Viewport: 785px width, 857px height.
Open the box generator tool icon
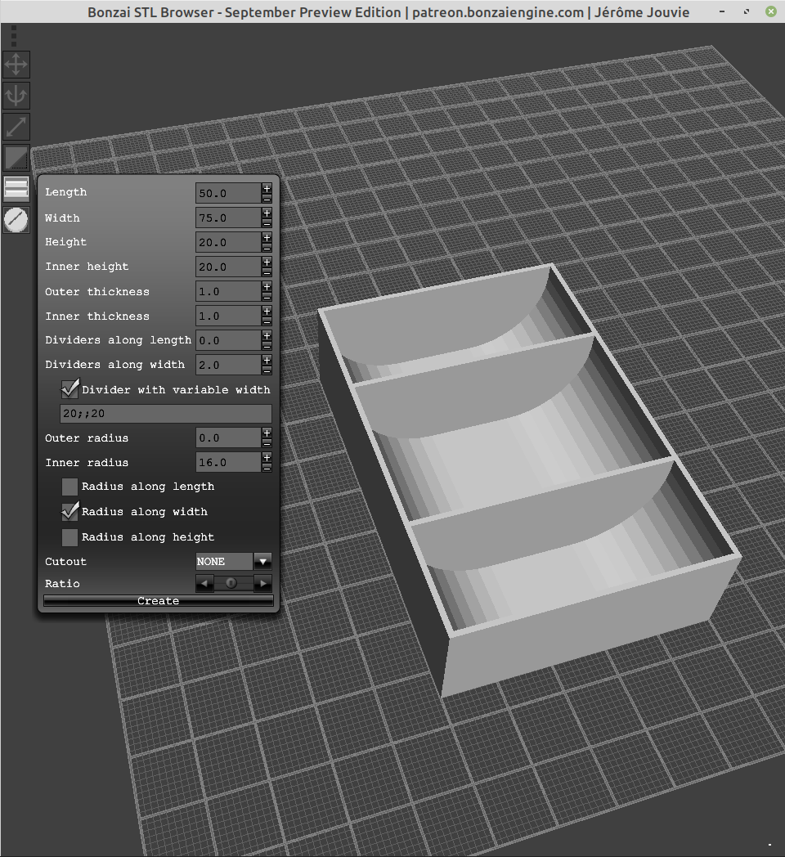pos(16,189)
